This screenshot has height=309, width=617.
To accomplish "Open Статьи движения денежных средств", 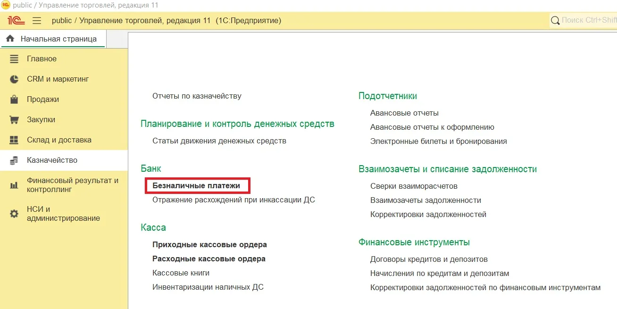I will [219, 141].
